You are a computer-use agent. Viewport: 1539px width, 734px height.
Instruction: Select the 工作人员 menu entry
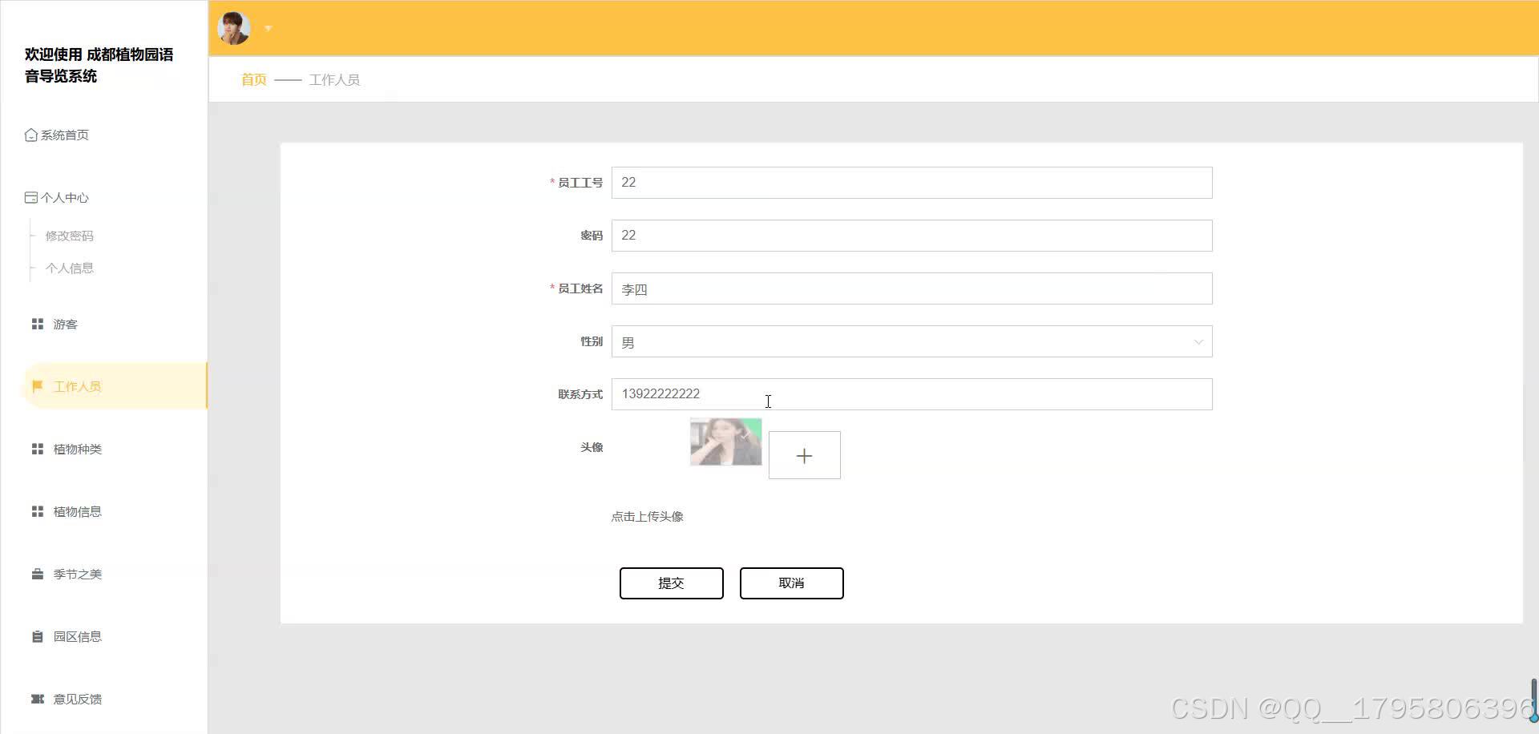115,386
